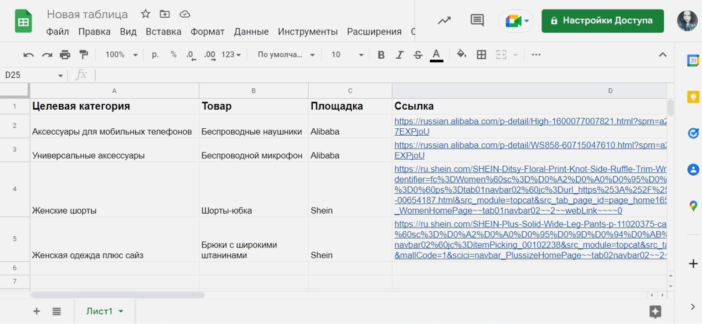Open the Инструменты menu

(308, 31)
